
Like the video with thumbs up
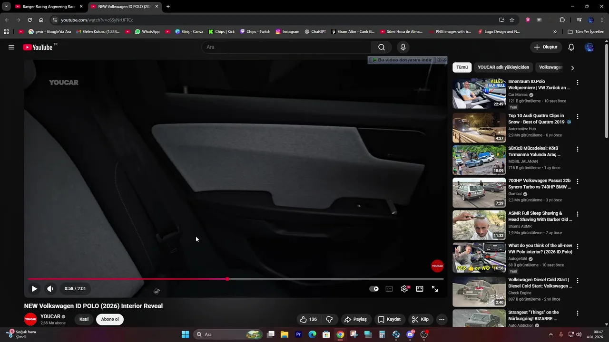308,319
